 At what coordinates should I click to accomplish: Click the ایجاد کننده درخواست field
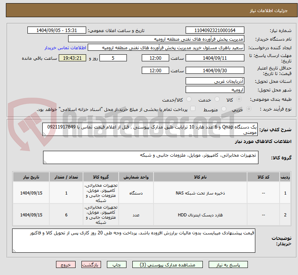coord(166,48)
